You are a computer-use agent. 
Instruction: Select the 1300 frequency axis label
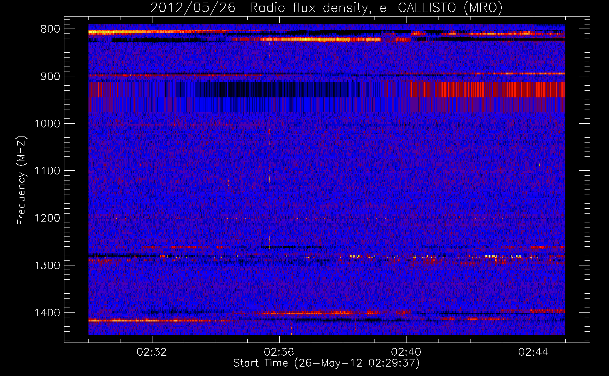[47, 265]
